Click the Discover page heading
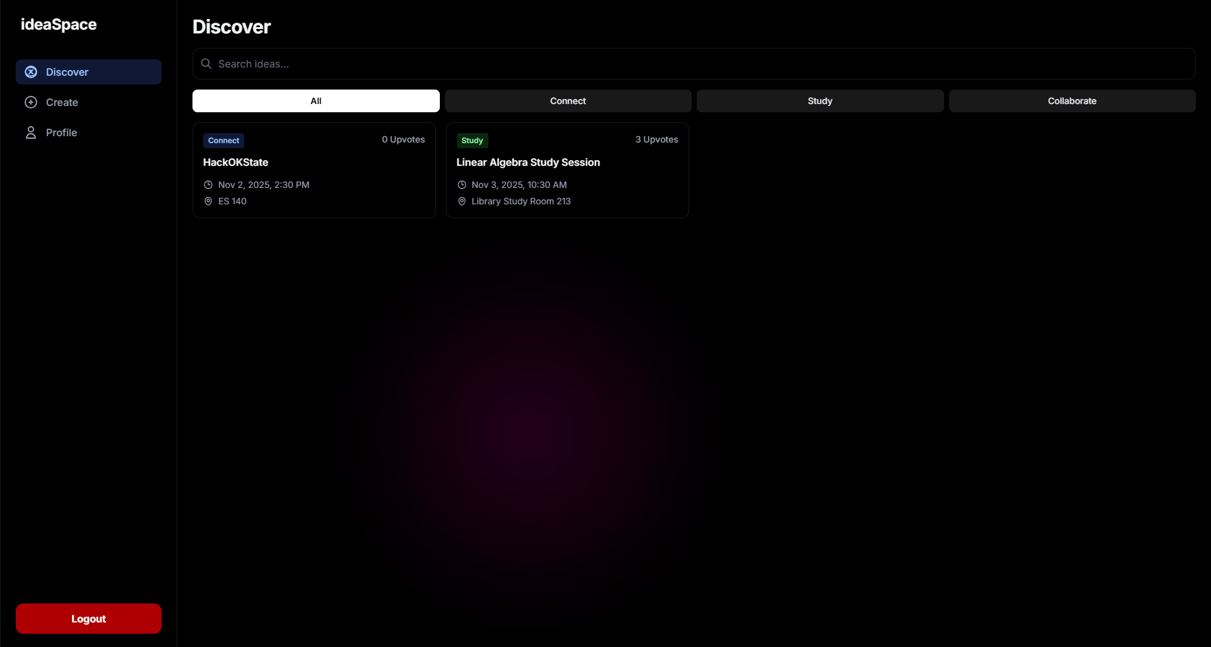The height and width of the screenshot is (647, 1211). [x=232, y=26]
